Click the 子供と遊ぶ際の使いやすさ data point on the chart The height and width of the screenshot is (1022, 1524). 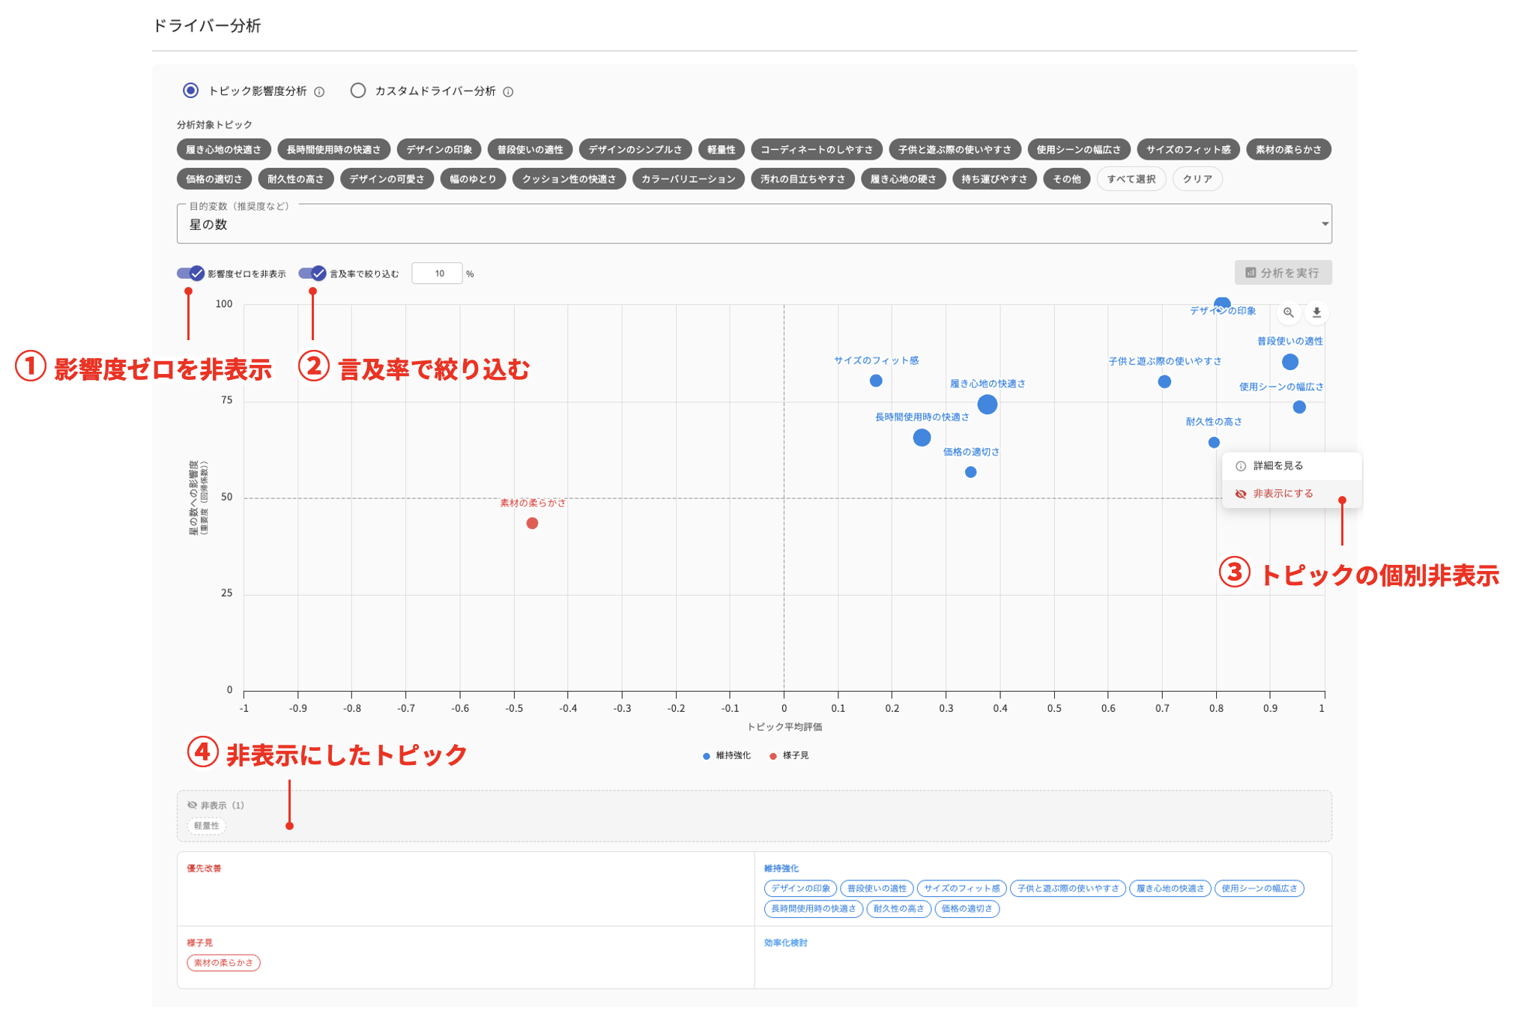point(1164,381)
